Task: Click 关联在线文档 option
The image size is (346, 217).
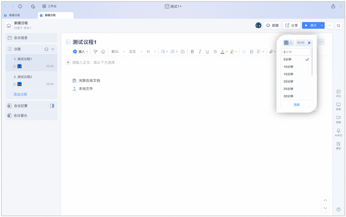Action: point(86,81)
